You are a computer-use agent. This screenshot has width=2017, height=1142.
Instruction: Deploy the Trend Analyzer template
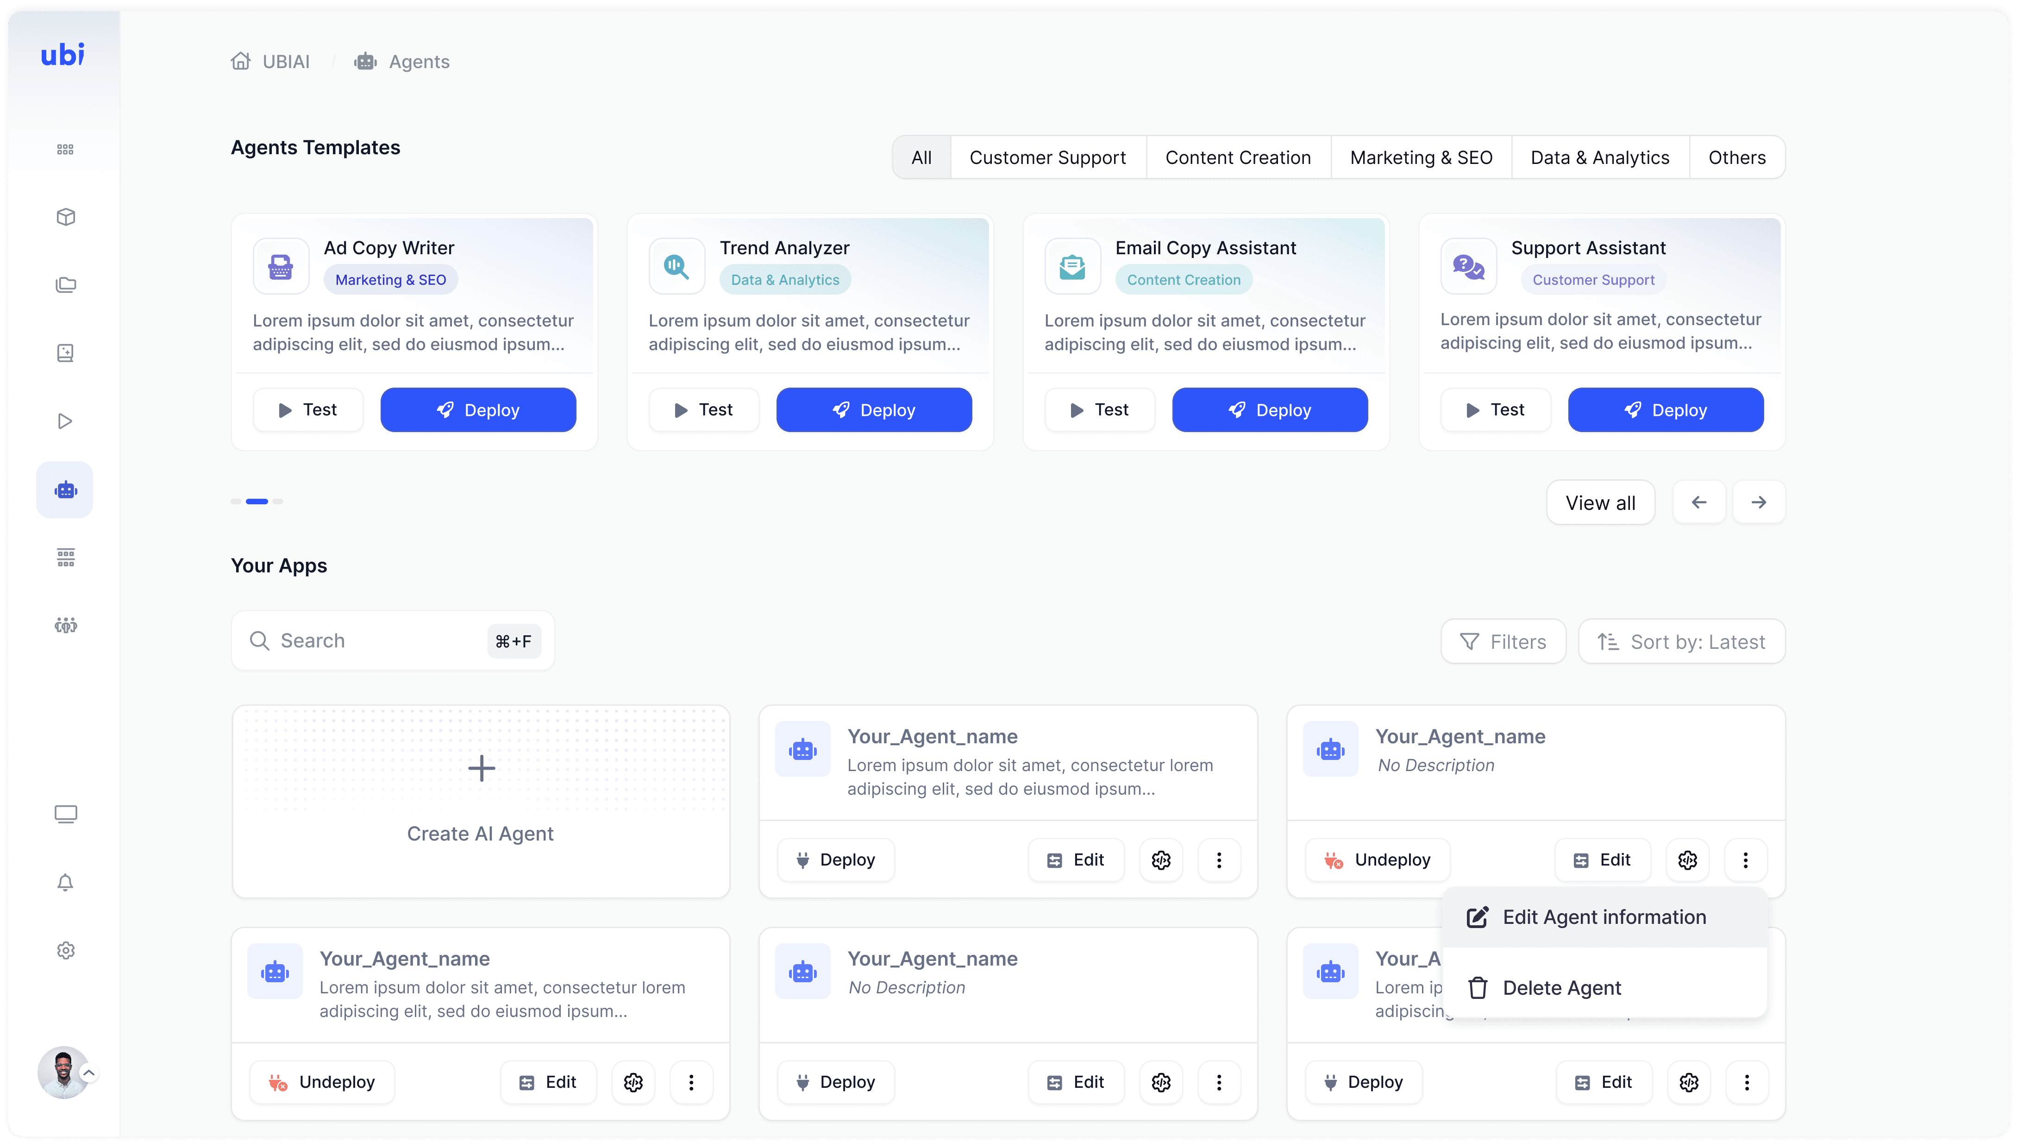[874, 410]
